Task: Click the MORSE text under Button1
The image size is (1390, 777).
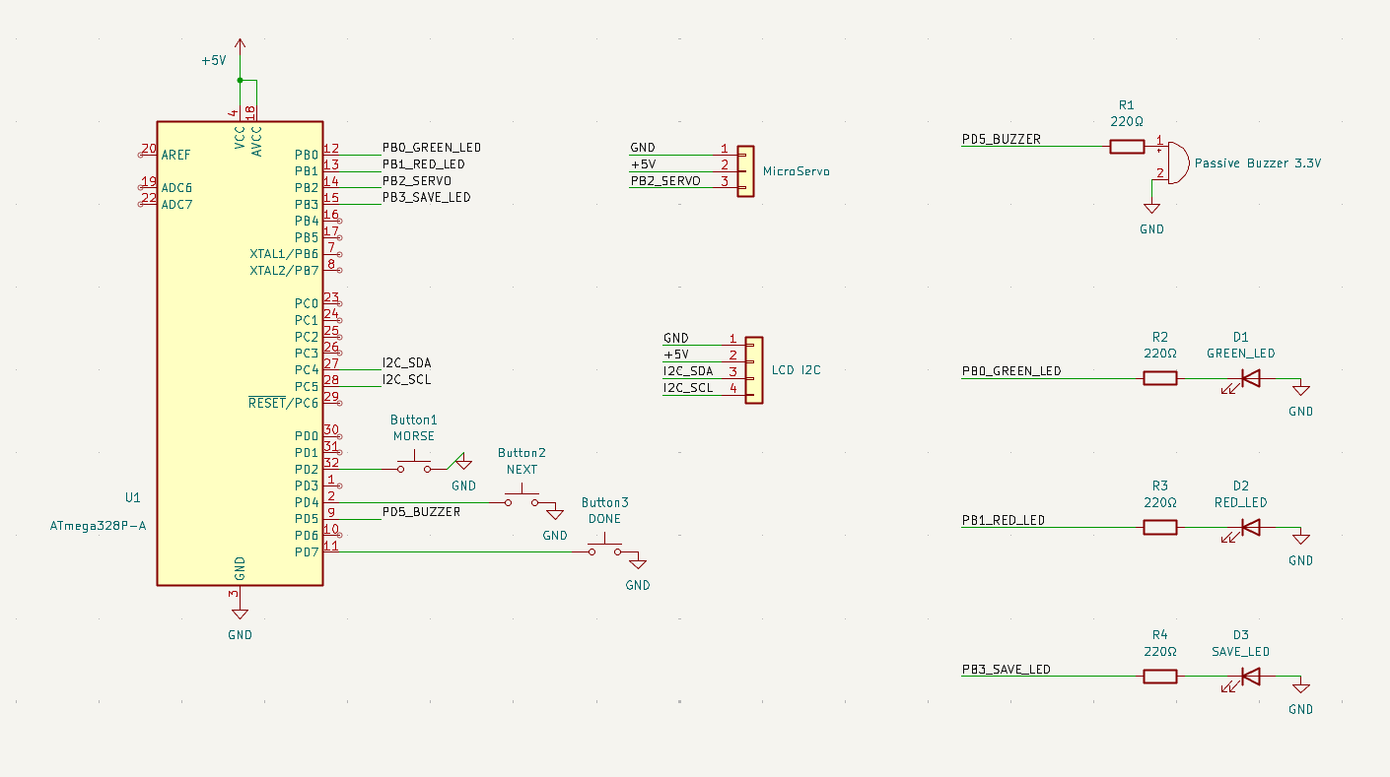Action: click(413, 436)
